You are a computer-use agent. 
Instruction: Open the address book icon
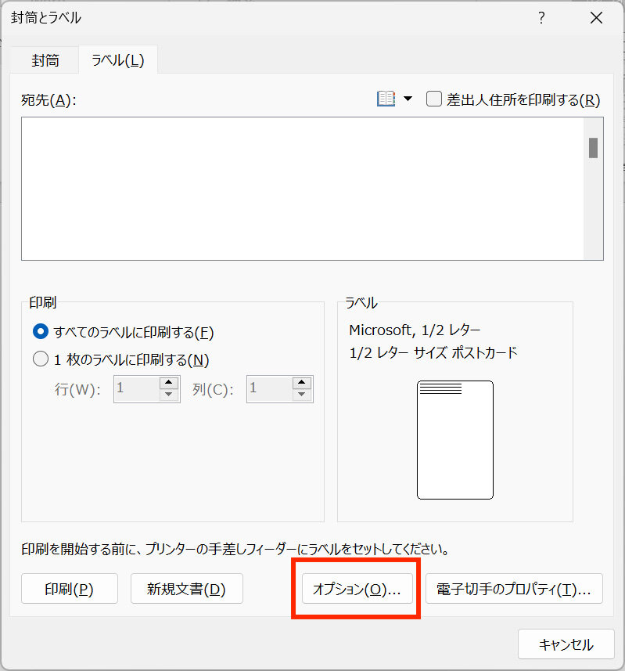click(x=386, y=99)
